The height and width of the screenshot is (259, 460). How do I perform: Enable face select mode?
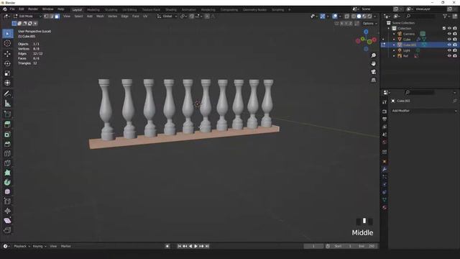click(x=57, y=17)
